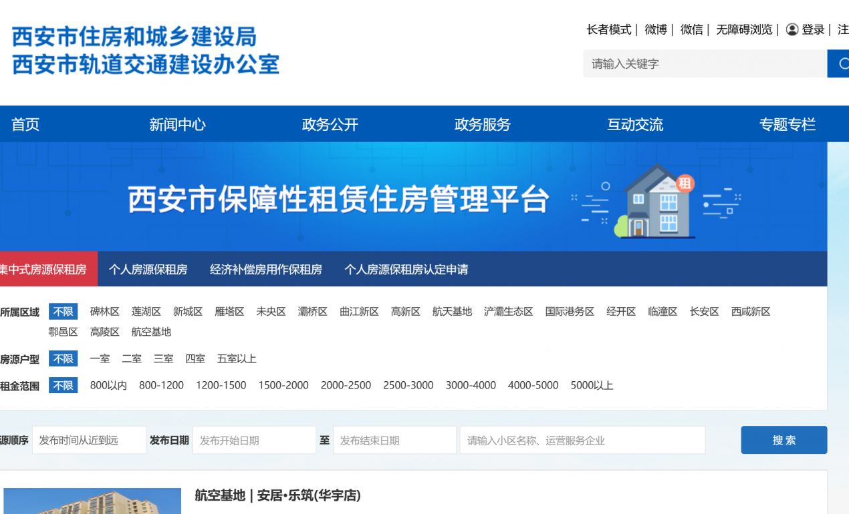
Task: Filter listings by 三室 layout
Action: tap(164, 358)
